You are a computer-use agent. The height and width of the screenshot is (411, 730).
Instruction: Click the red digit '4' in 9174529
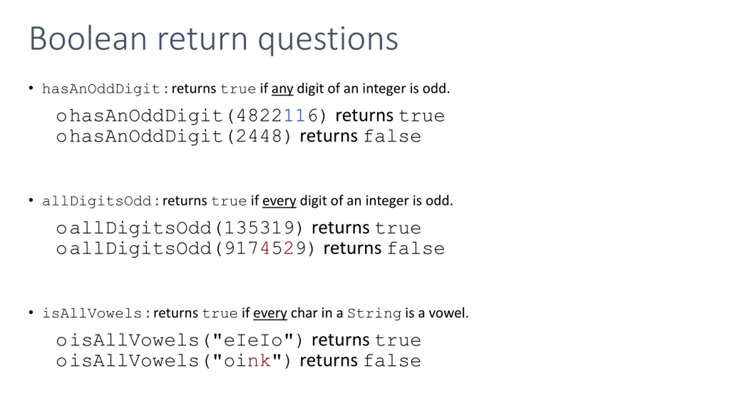point(265,249)
